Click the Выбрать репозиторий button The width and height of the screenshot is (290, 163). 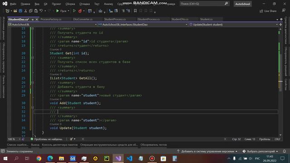point(261,151)
